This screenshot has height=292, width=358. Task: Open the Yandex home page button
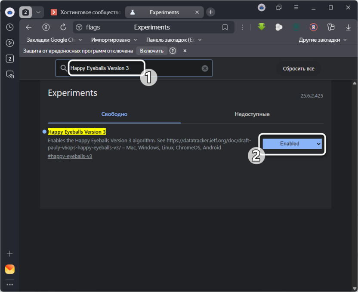point(46,28)
